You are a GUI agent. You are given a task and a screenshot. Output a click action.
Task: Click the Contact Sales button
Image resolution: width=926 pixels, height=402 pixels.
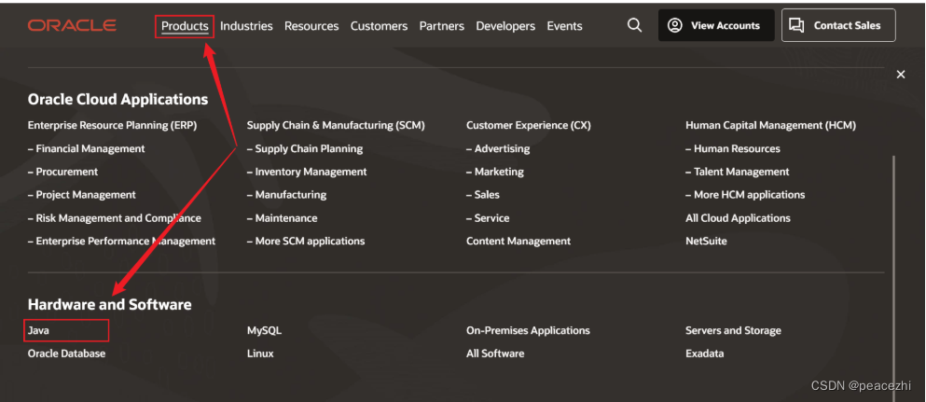[837, 26]
